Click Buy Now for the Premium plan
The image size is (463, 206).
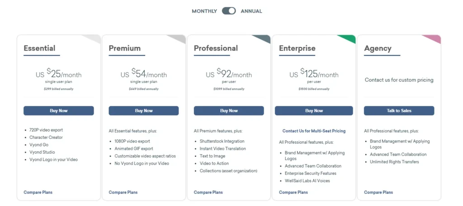[x=144, y=110]
